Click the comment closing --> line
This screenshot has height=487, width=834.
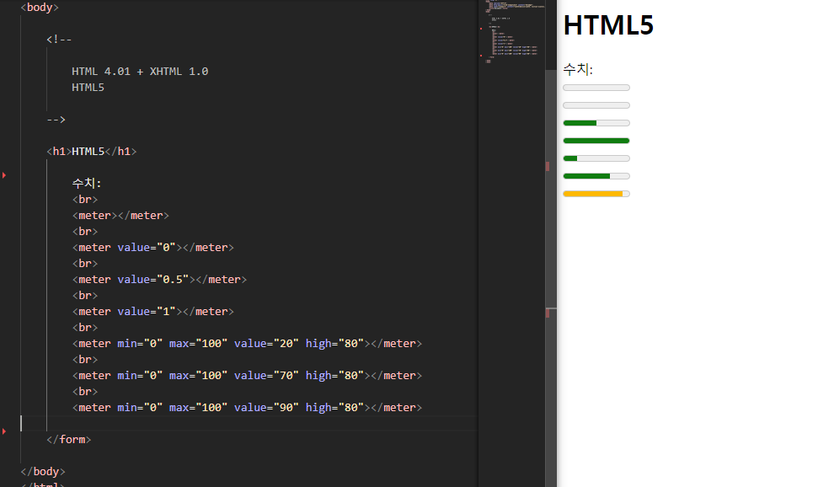coord(56,119)
